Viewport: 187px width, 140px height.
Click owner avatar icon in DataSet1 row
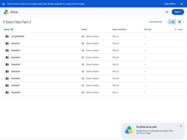pyautogui.click(x=83, y=44)
